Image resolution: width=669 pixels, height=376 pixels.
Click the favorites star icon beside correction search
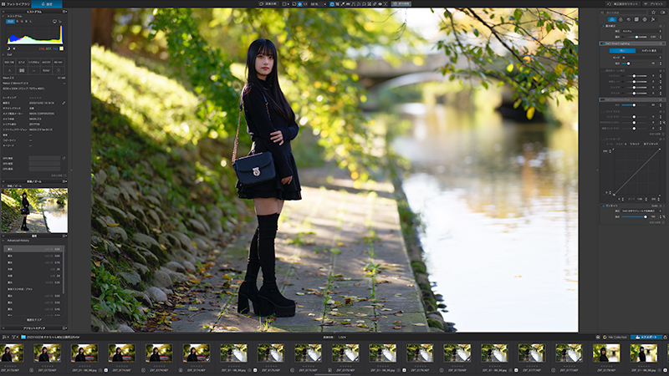click(653, 13)
